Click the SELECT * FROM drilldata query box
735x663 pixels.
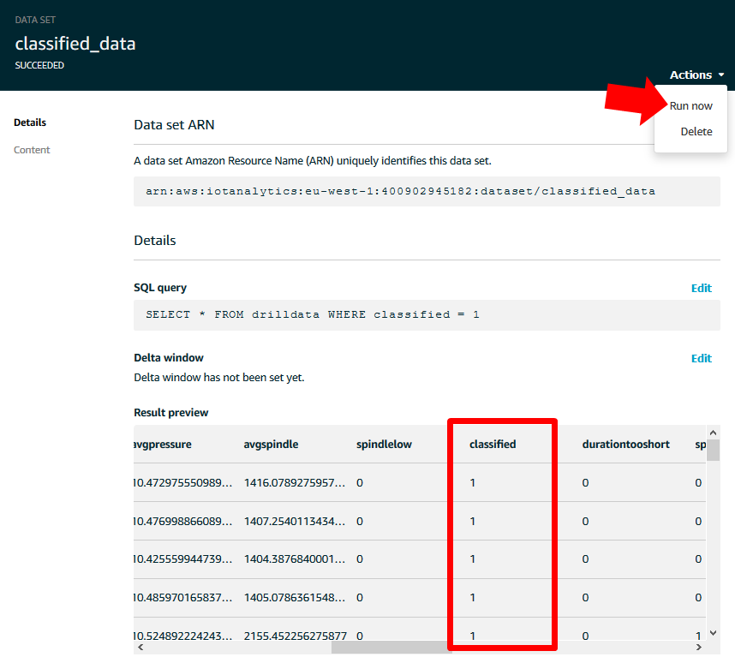point(427,314)
